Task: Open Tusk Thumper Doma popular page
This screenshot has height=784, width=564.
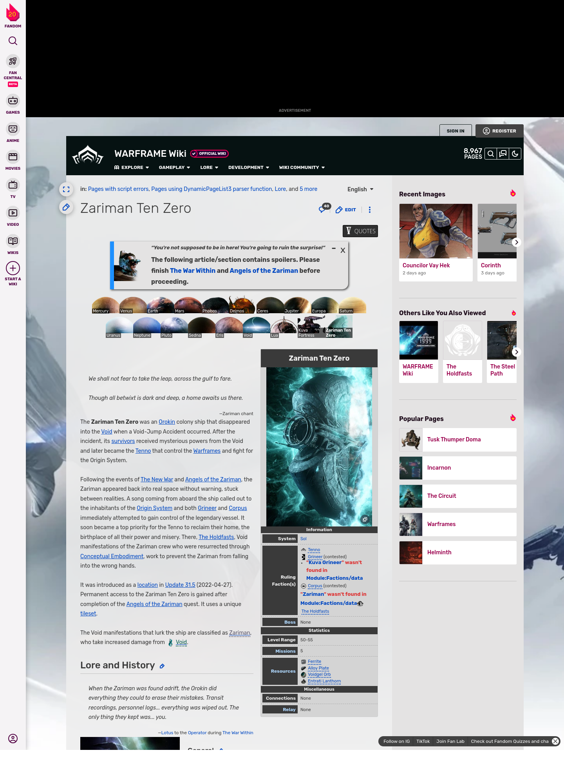Action: click(458, 440)
